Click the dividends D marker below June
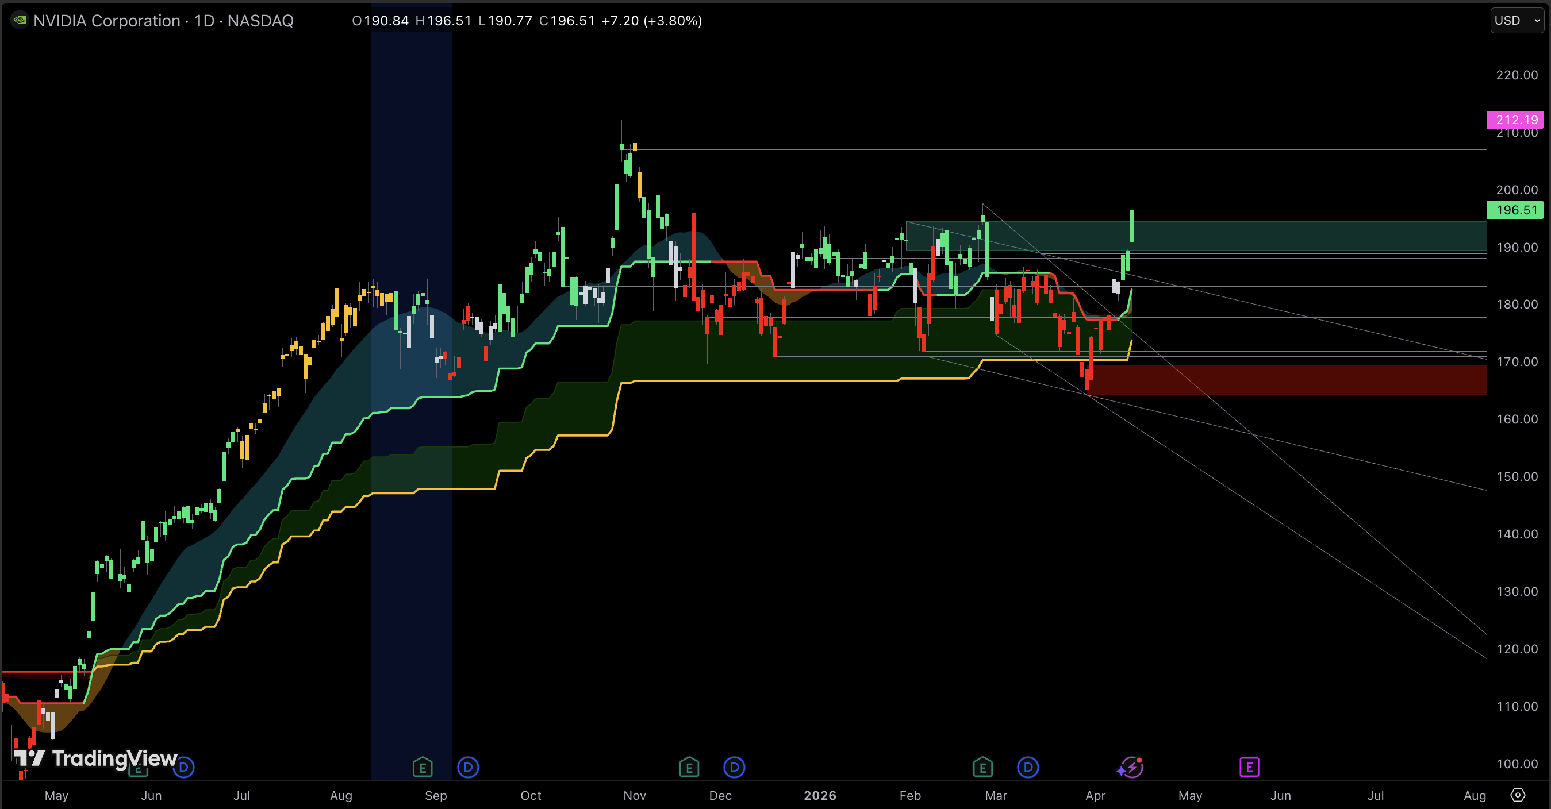 click(183, 768)
